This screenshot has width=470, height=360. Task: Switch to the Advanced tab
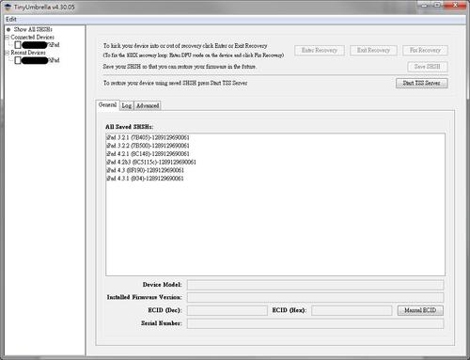148,106
